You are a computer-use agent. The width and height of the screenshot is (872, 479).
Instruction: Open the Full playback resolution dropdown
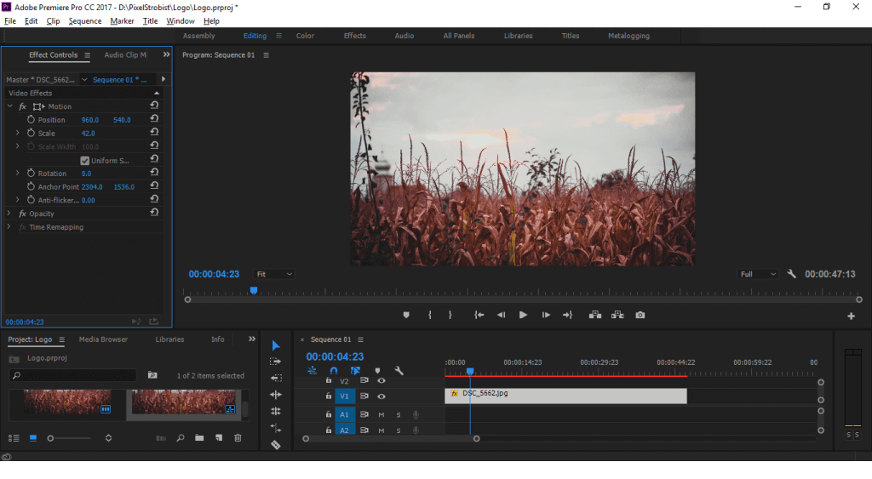[x=757, y=274]
